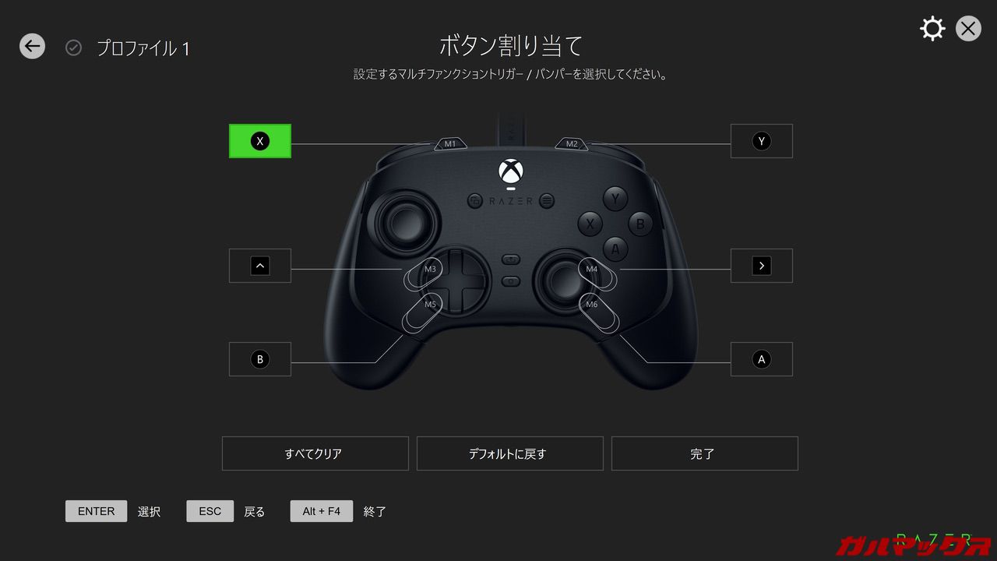Click the M1 bumper on the controller
Viewport: 997px width, 561px height.
coord(449,144)
